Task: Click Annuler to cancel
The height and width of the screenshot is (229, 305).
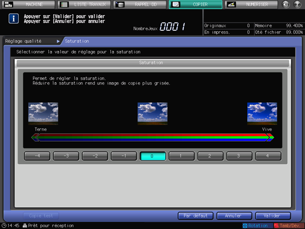Action: tap(234, 216)
